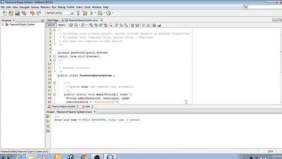Image resolution: width=282 pixels, height=159 pixels.
Task: Click the Uncomment icon in editor toolbar
Action: click(159, 25)
